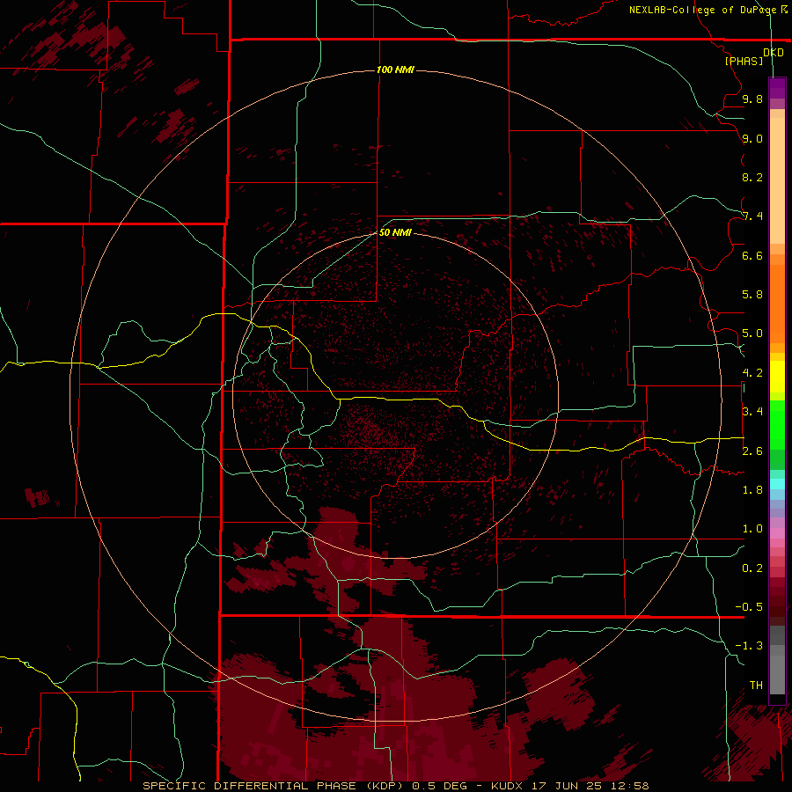The image size is (792, 792).
Task: Pick the yellow color bar segment
Action: [x=777, y=377]
